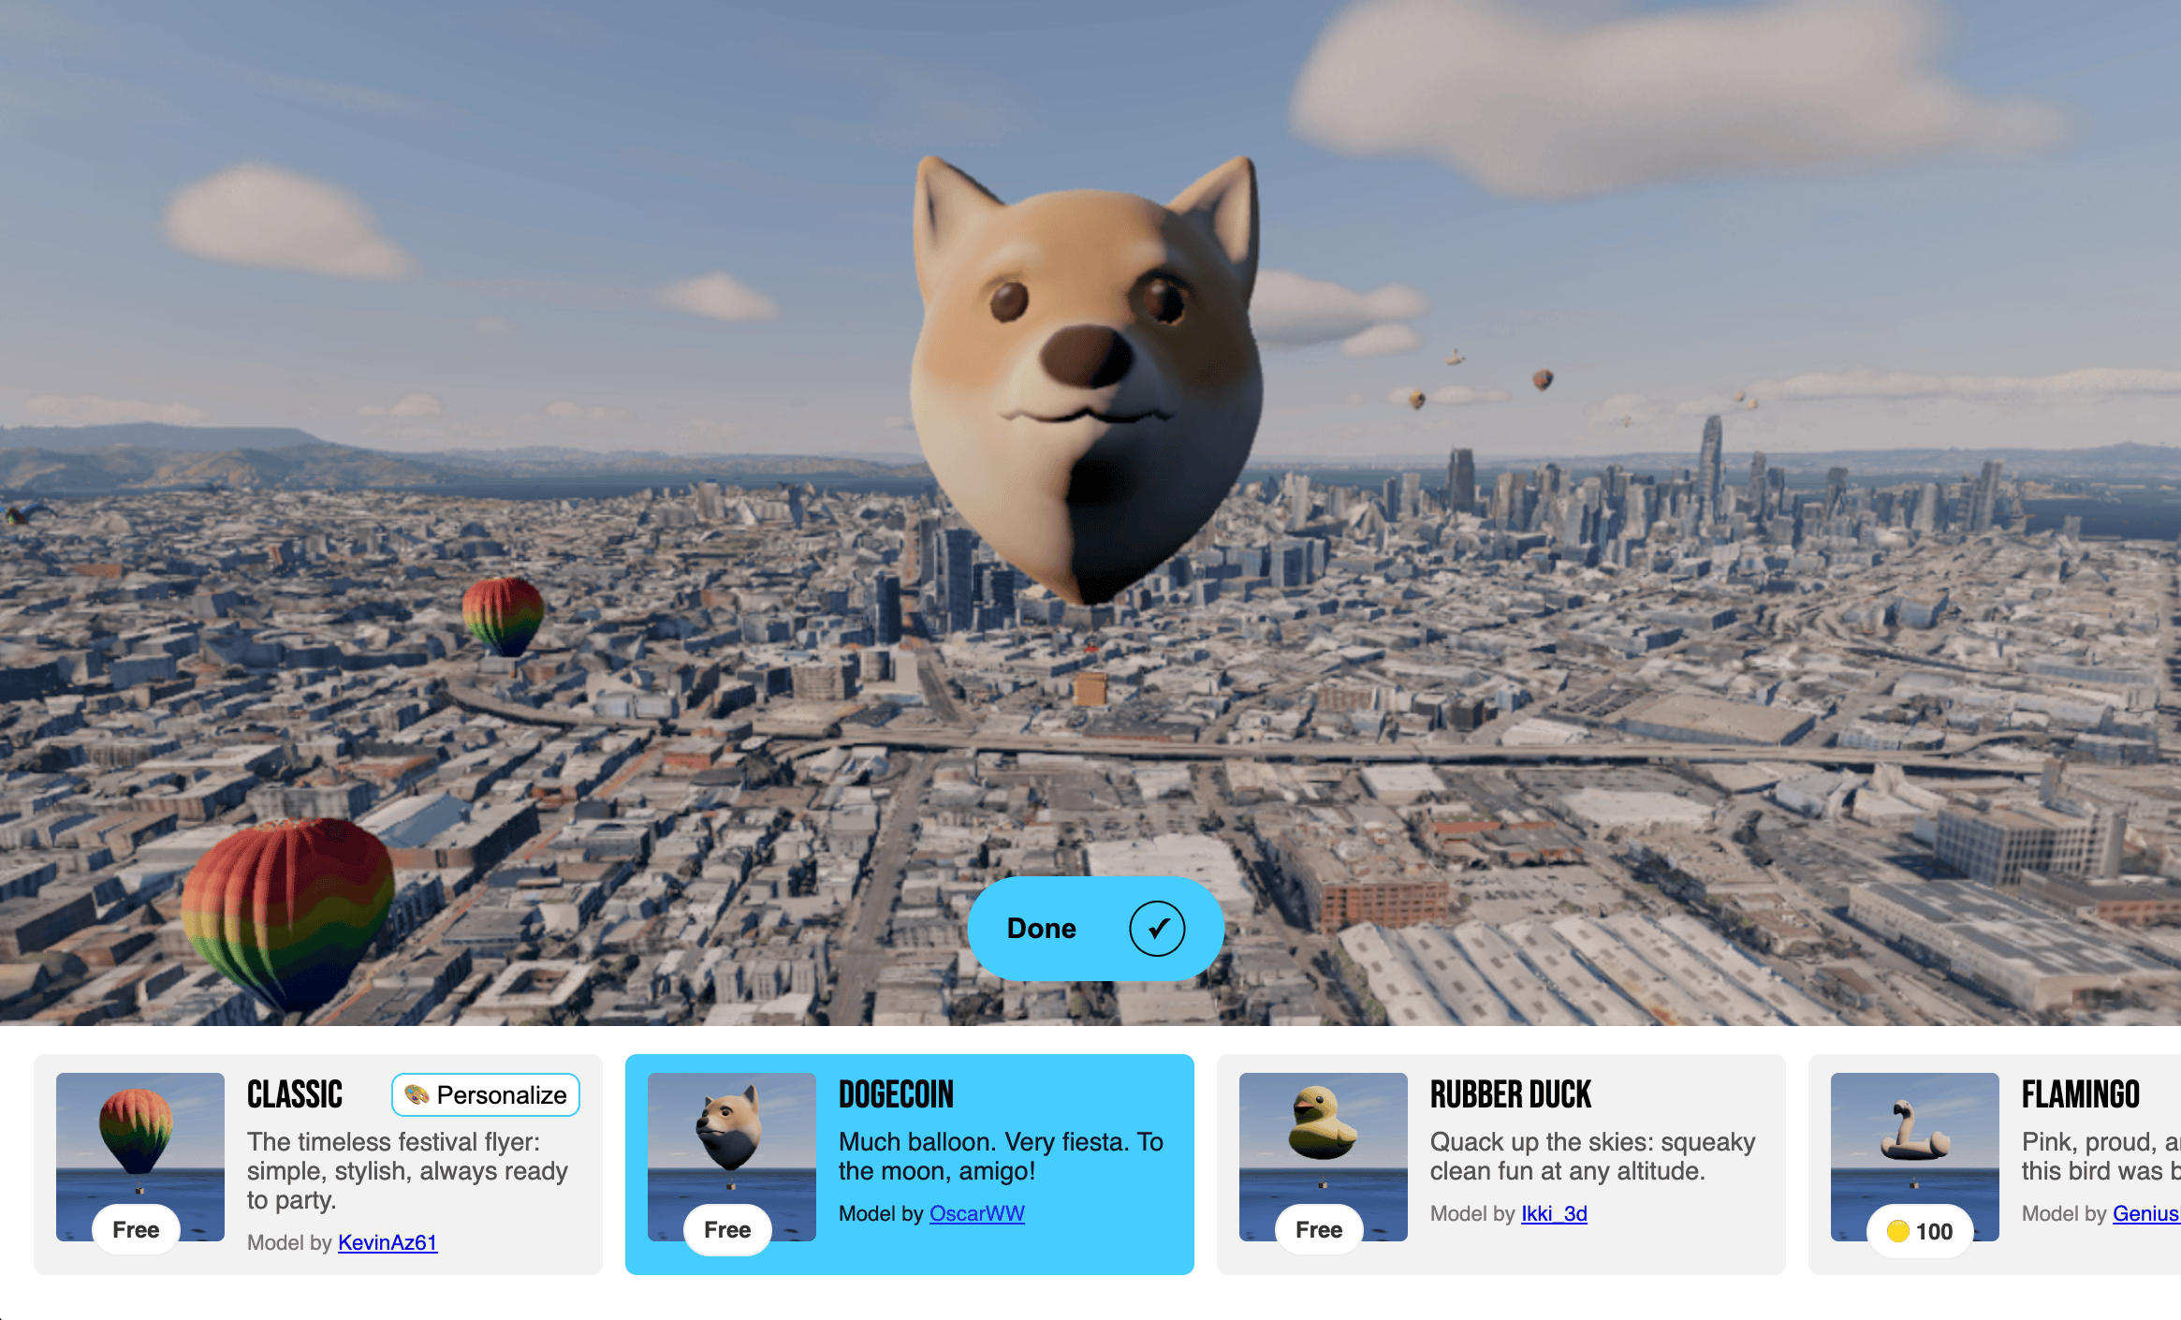Click the RUBBER DUCK card title
Image resolution: width=2181 pixels, height=1320 pixels.
click(x=1510, y=1094)
